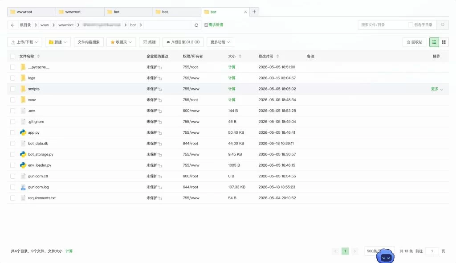456x263 pixels.
Task: Click 计算 size for venv folder
Action: tap(232, 100)
